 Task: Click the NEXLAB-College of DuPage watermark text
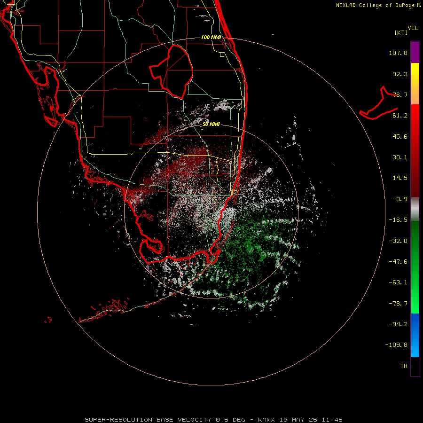(378, 5)
